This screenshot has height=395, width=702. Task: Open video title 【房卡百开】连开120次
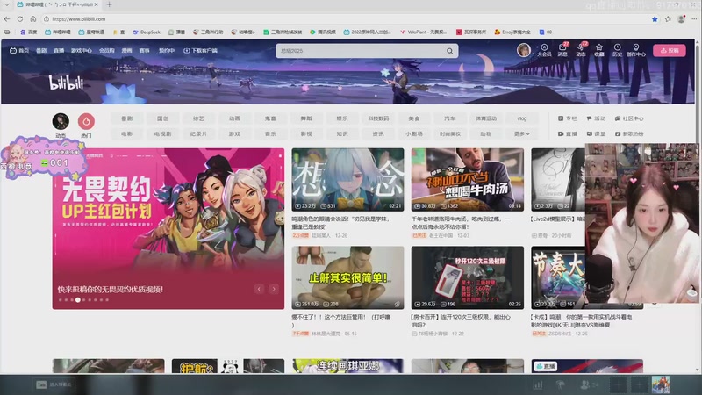point(461,320)
